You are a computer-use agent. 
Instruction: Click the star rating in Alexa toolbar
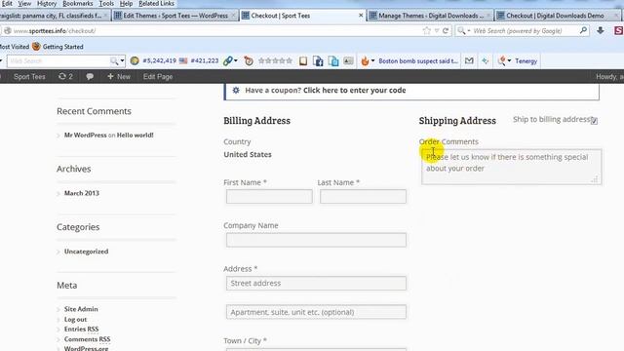275,60
